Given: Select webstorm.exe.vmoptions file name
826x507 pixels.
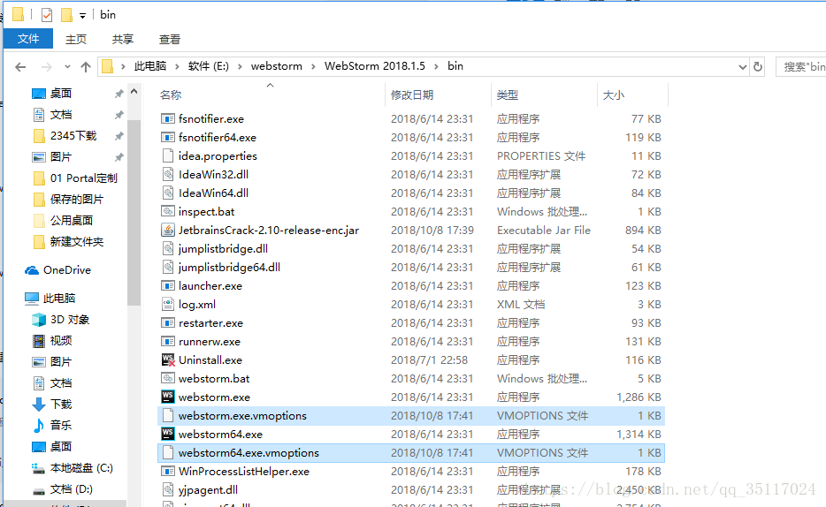Looking at the screenshot, I should click(x=242, y=416).
